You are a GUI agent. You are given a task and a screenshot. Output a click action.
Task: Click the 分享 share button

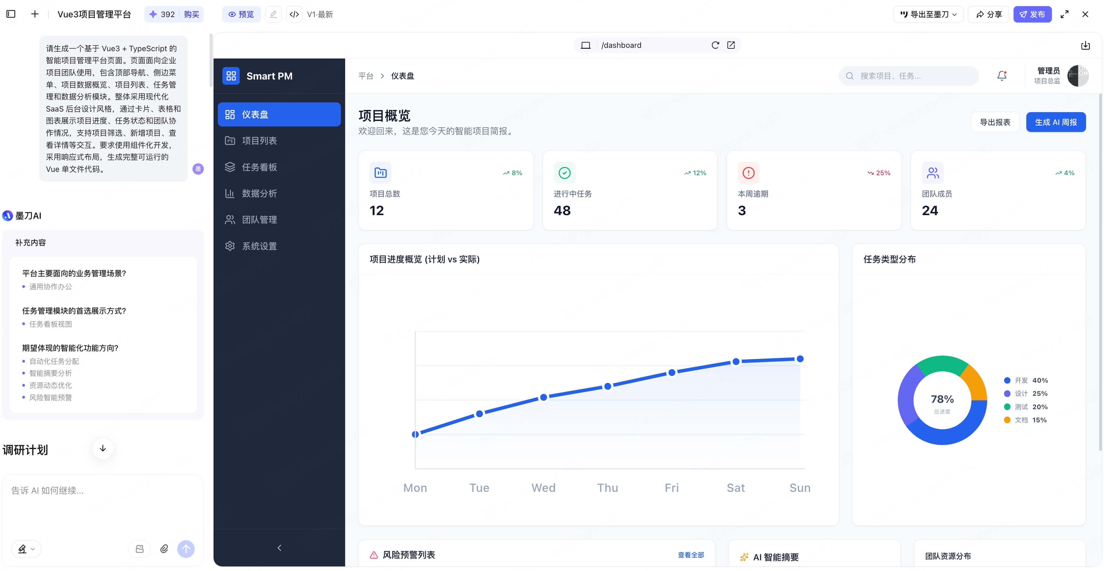(x=989, y=14)
